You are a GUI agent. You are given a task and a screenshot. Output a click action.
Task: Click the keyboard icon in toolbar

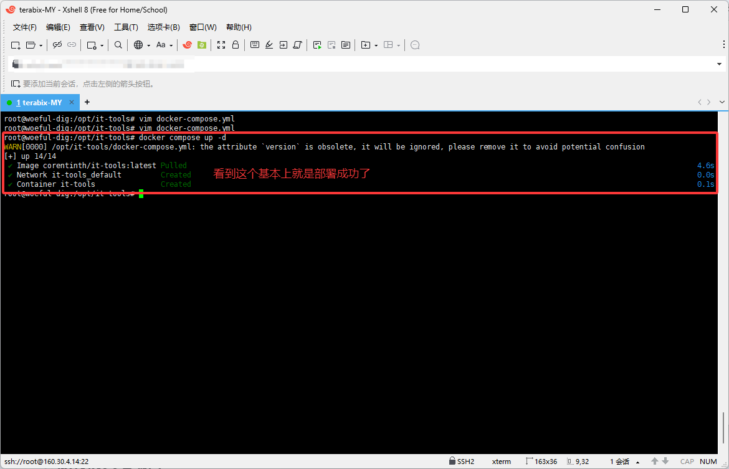pos(254,45)
